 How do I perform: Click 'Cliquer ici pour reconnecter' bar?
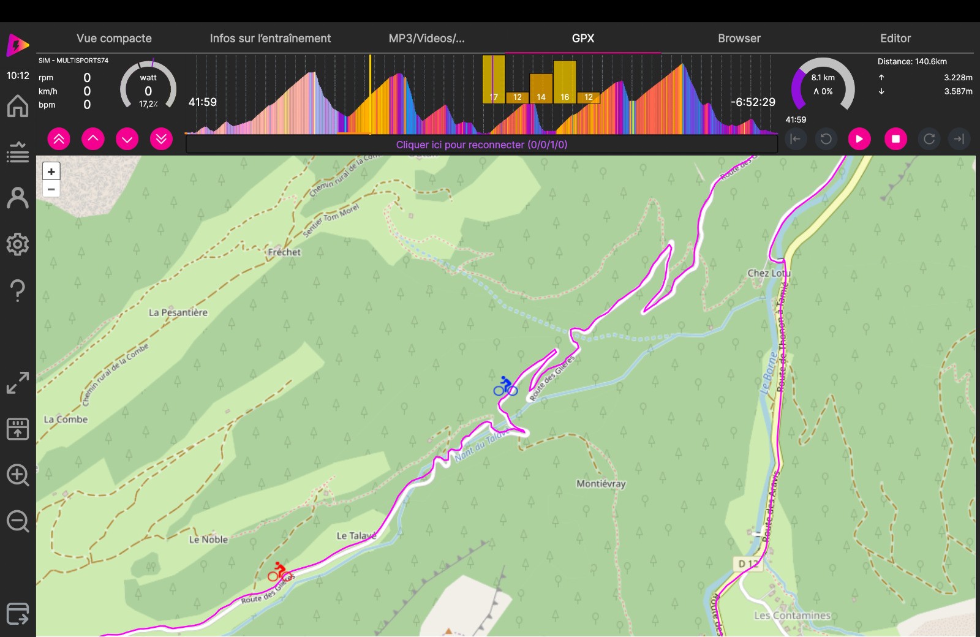click(x=481, y=145)
